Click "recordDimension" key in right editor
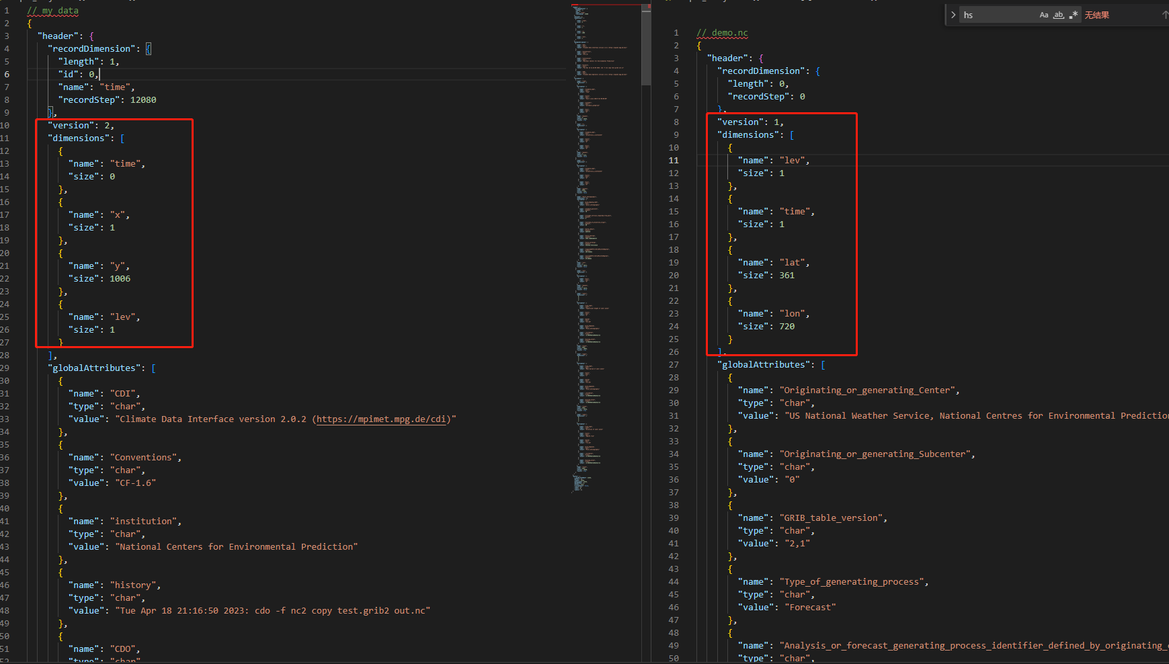1169x664 pixels. (x=761, y=71)
